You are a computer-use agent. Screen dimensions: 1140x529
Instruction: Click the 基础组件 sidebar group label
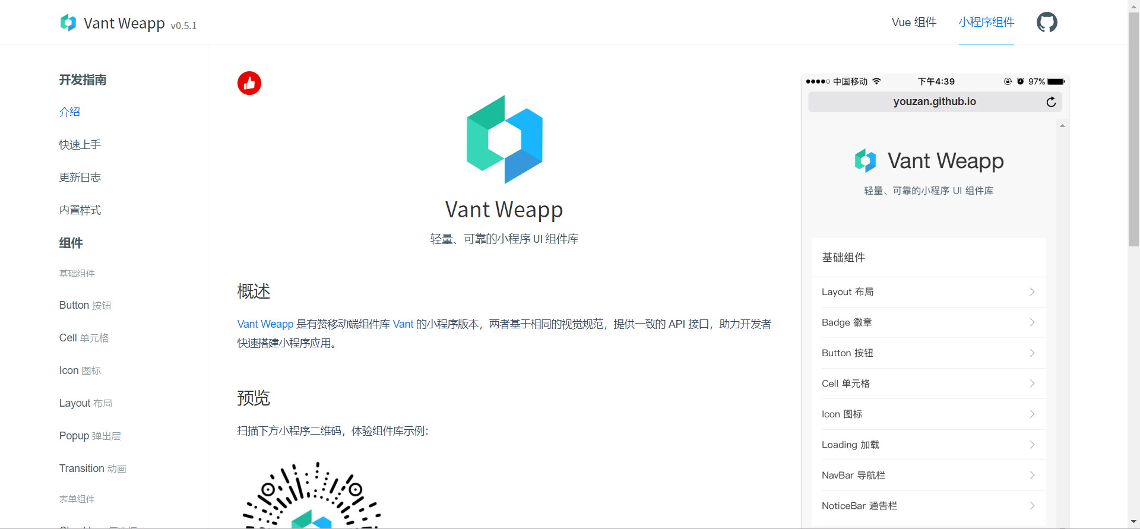(77, 274)
